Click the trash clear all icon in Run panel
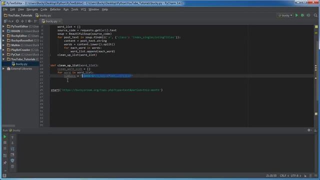This screenshot has height=180, width=320. pos(12,166)
